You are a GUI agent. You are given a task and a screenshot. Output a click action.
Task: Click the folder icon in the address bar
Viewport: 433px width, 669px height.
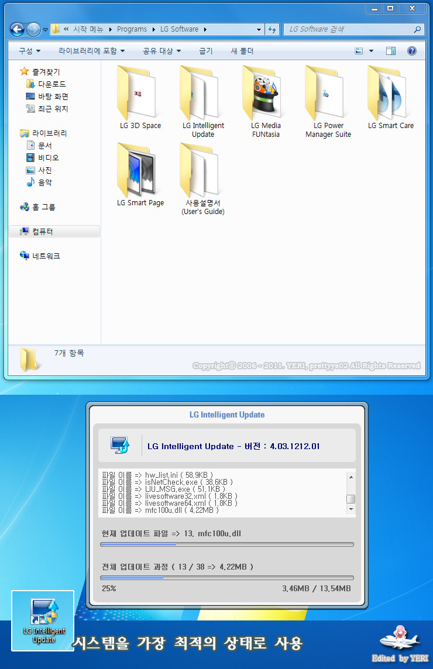pyautogui.click(x=56, y=29)
